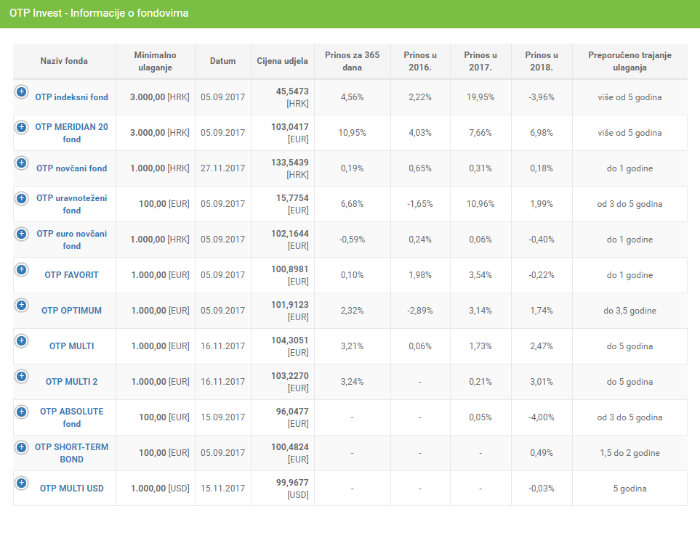
Task: Open the OTP SHORT-TERM BOND link
Action: click(71, 453)
